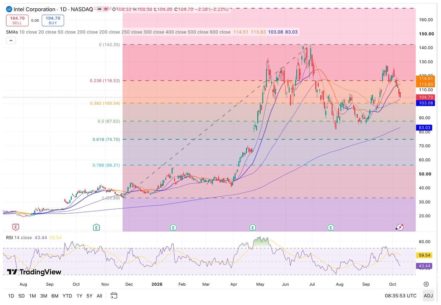Choose the 6M time range

[55, 296]
